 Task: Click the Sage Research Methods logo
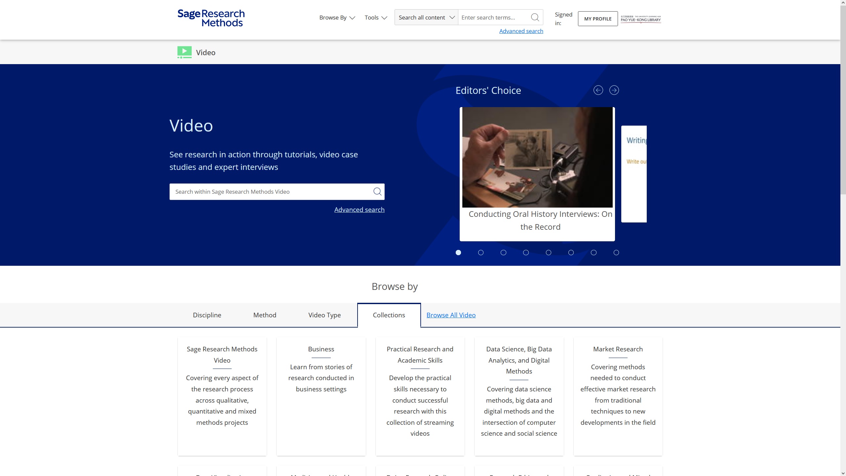point(210,18)
